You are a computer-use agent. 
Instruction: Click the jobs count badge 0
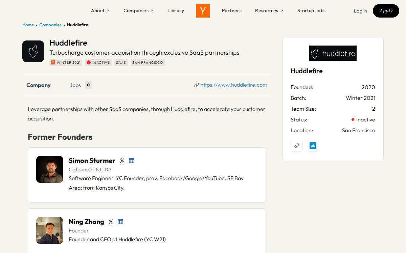pyautogui.click(x=88, y=85)
